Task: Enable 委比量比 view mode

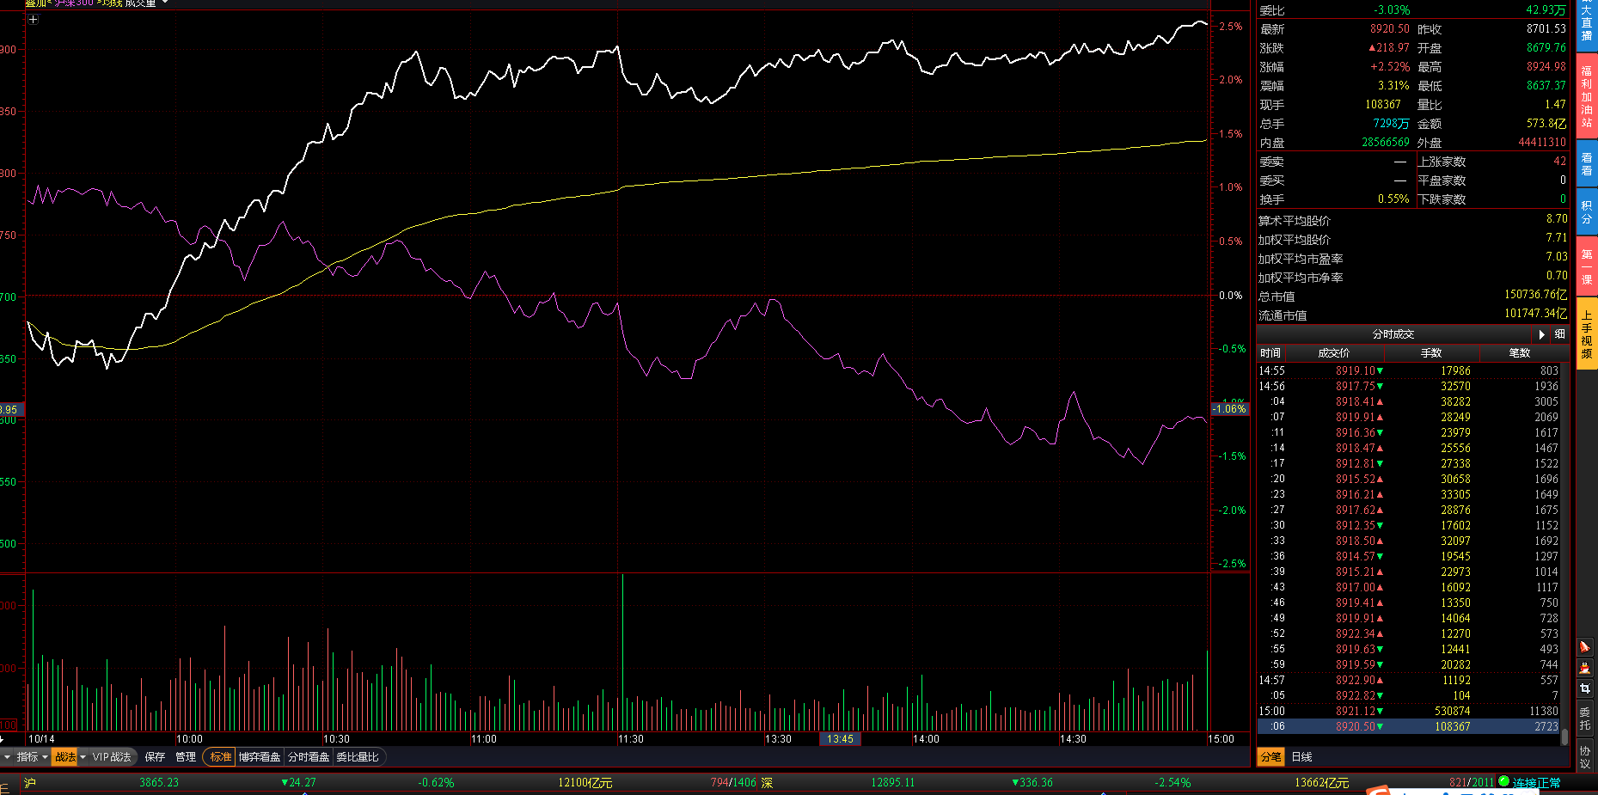Action: 358,757
